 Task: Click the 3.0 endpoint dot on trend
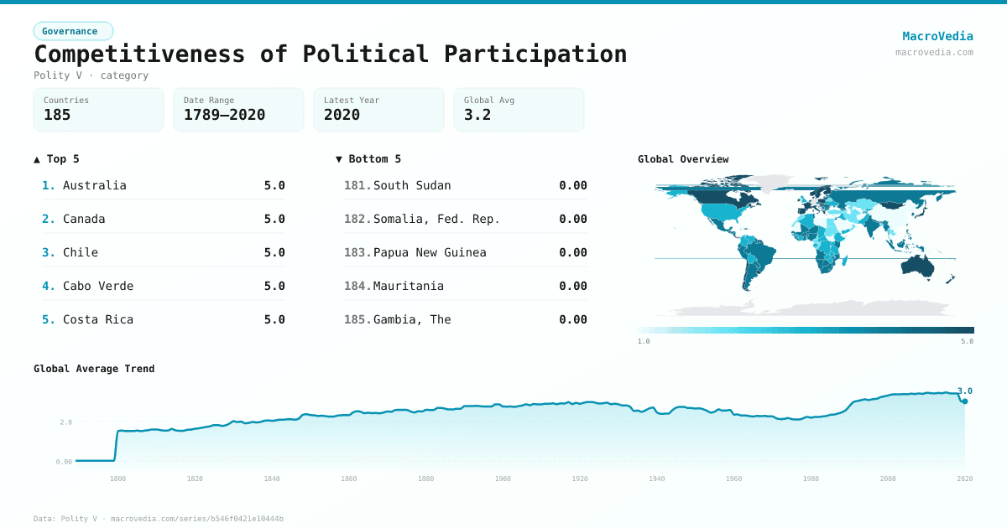(x=964, y=401)
